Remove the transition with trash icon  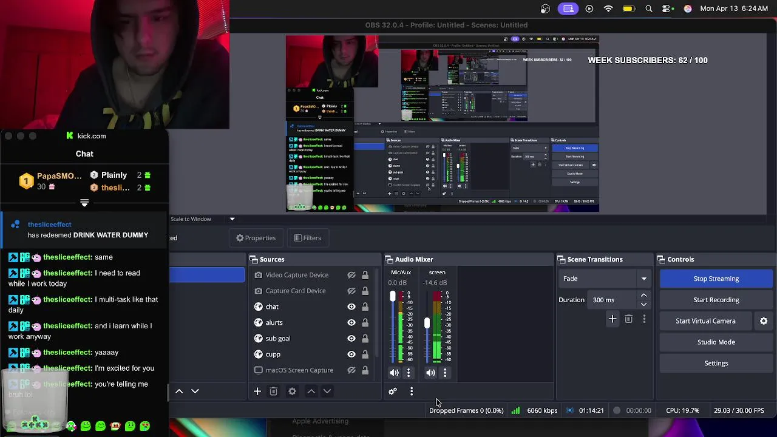pos(629,319)
